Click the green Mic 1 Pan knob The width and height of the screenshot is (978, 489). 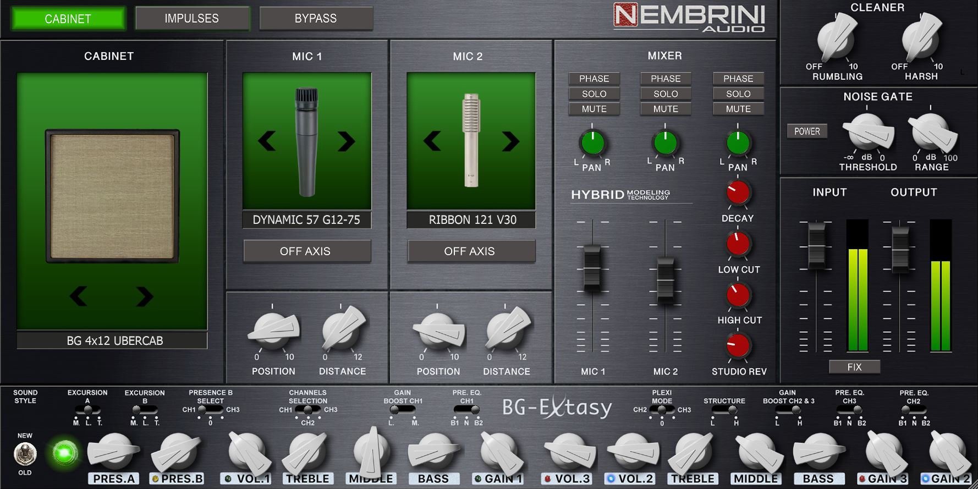pos(592,144)
